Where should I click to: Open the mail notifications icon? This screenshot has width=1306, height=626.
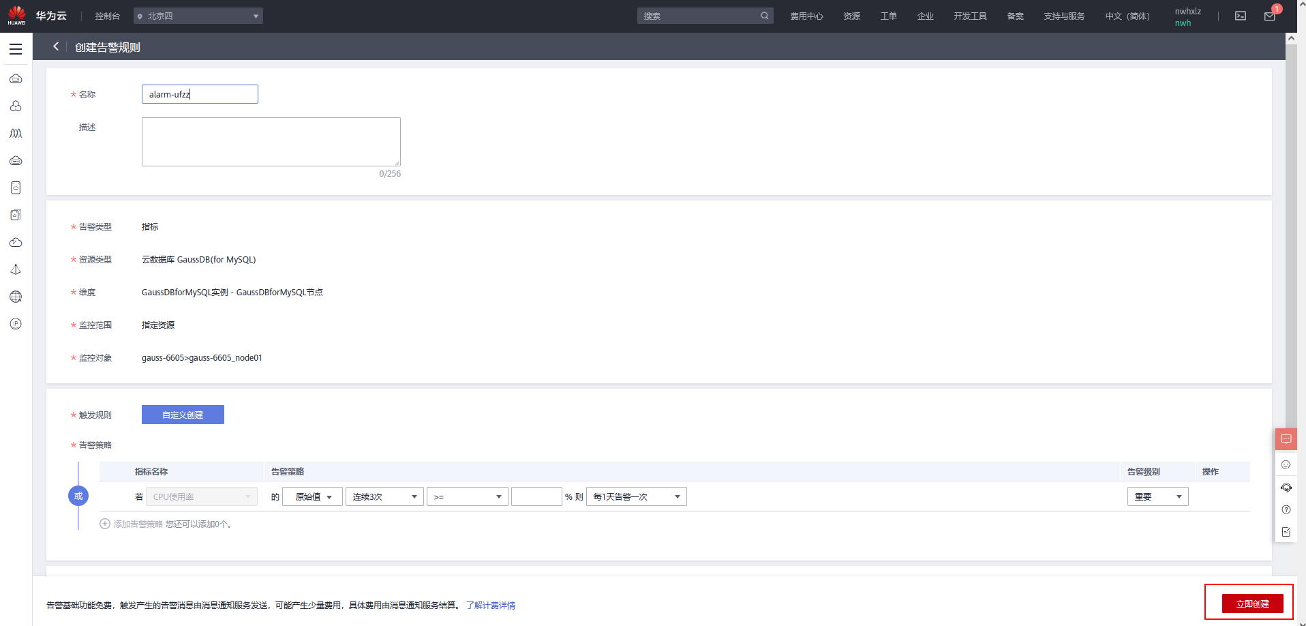click(x=1270, y=16)
